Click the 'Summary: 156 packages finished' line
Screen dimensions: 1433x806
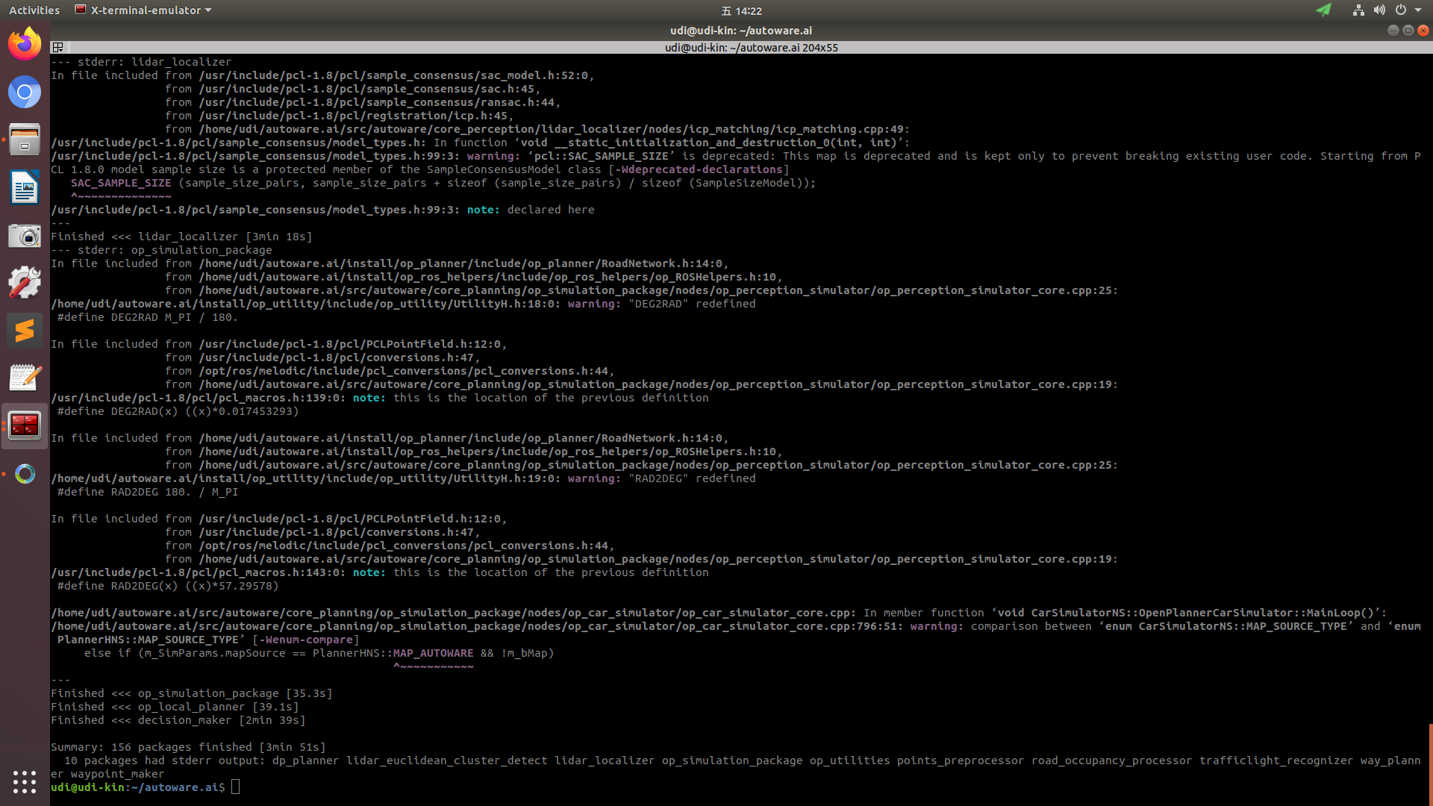pos(188,747)
